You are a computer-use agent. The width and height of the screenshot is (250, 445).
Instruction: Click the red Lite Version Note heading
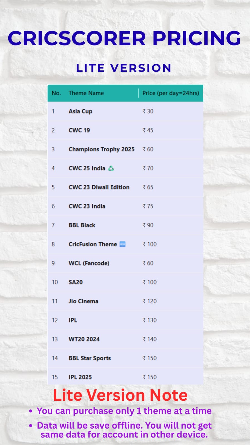pos(120,395)
